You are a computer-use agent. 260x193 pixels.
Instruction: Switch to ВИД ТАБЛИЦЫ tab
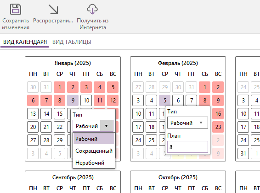point(72,42)
